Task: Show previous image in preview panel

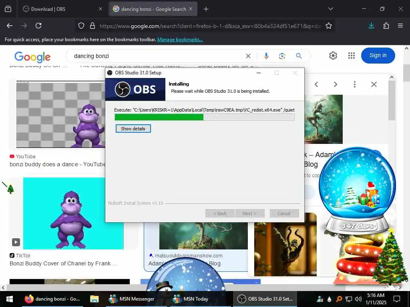Action: [316, 84]
